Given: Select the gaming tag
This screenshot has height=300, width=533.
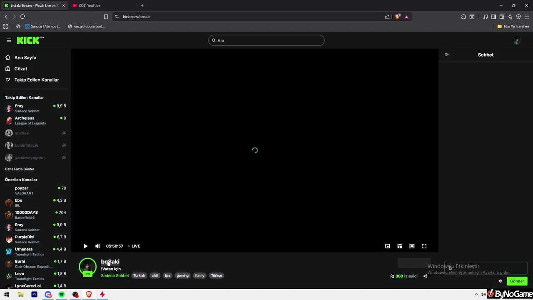Looking at the screenshot, I should (x=182, y=275).
